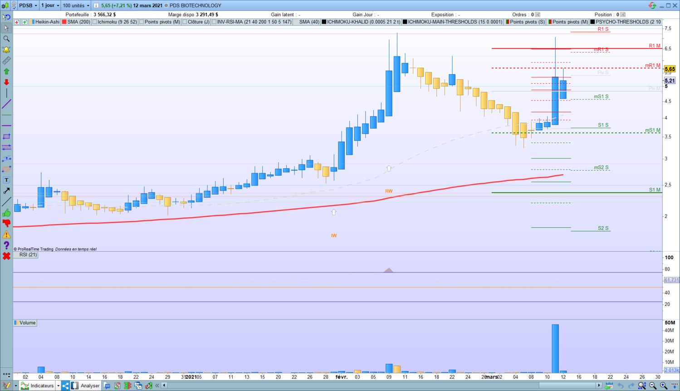Expand the arrow next to Indicateurs
This screenshot has width=680, height=391.
[58, 386]
